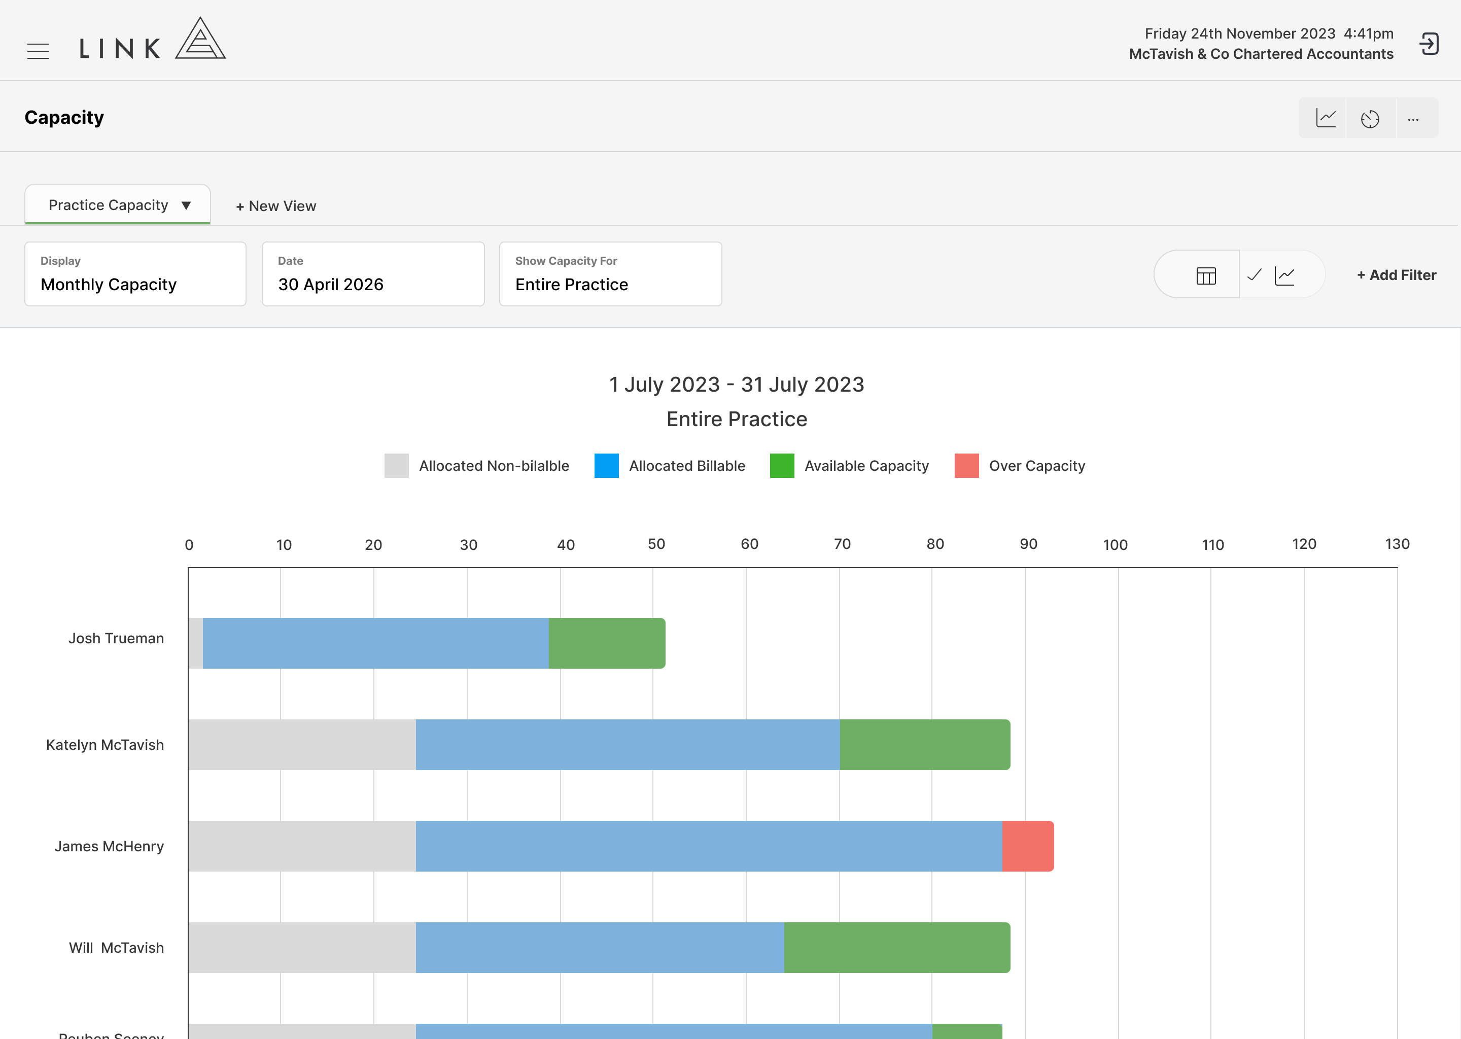Click the + Add Filter button
The height and width of the screenshot is (1039, 1461).
coord(1397,275)
